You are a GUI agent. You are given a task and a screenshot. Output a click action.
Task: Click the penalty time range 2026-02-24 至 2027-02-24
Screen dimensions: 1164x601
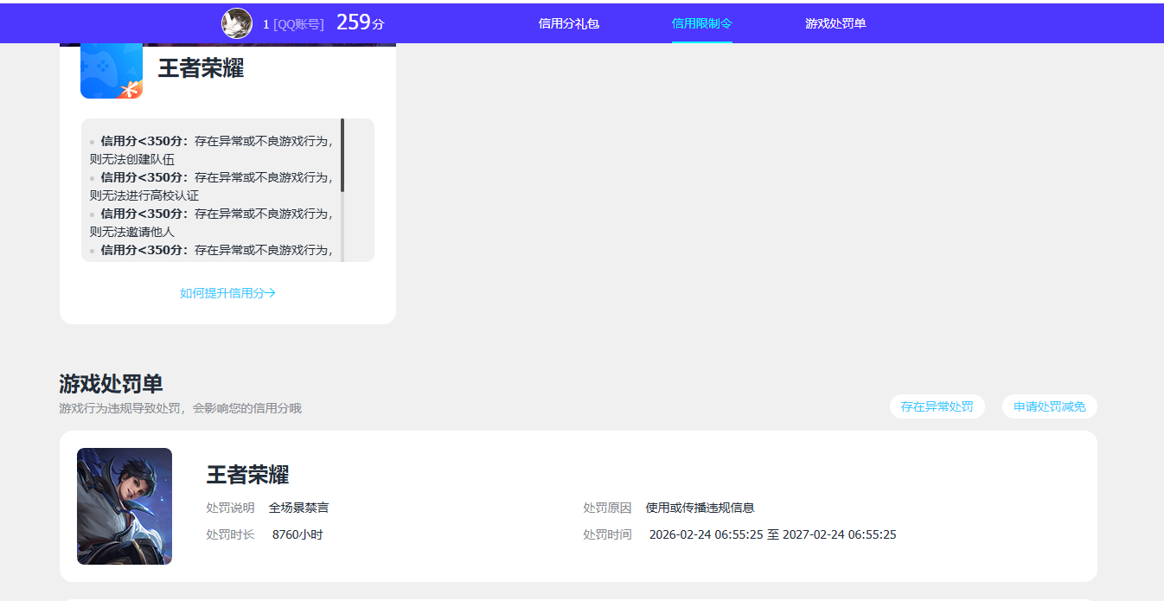click(772, 534)
